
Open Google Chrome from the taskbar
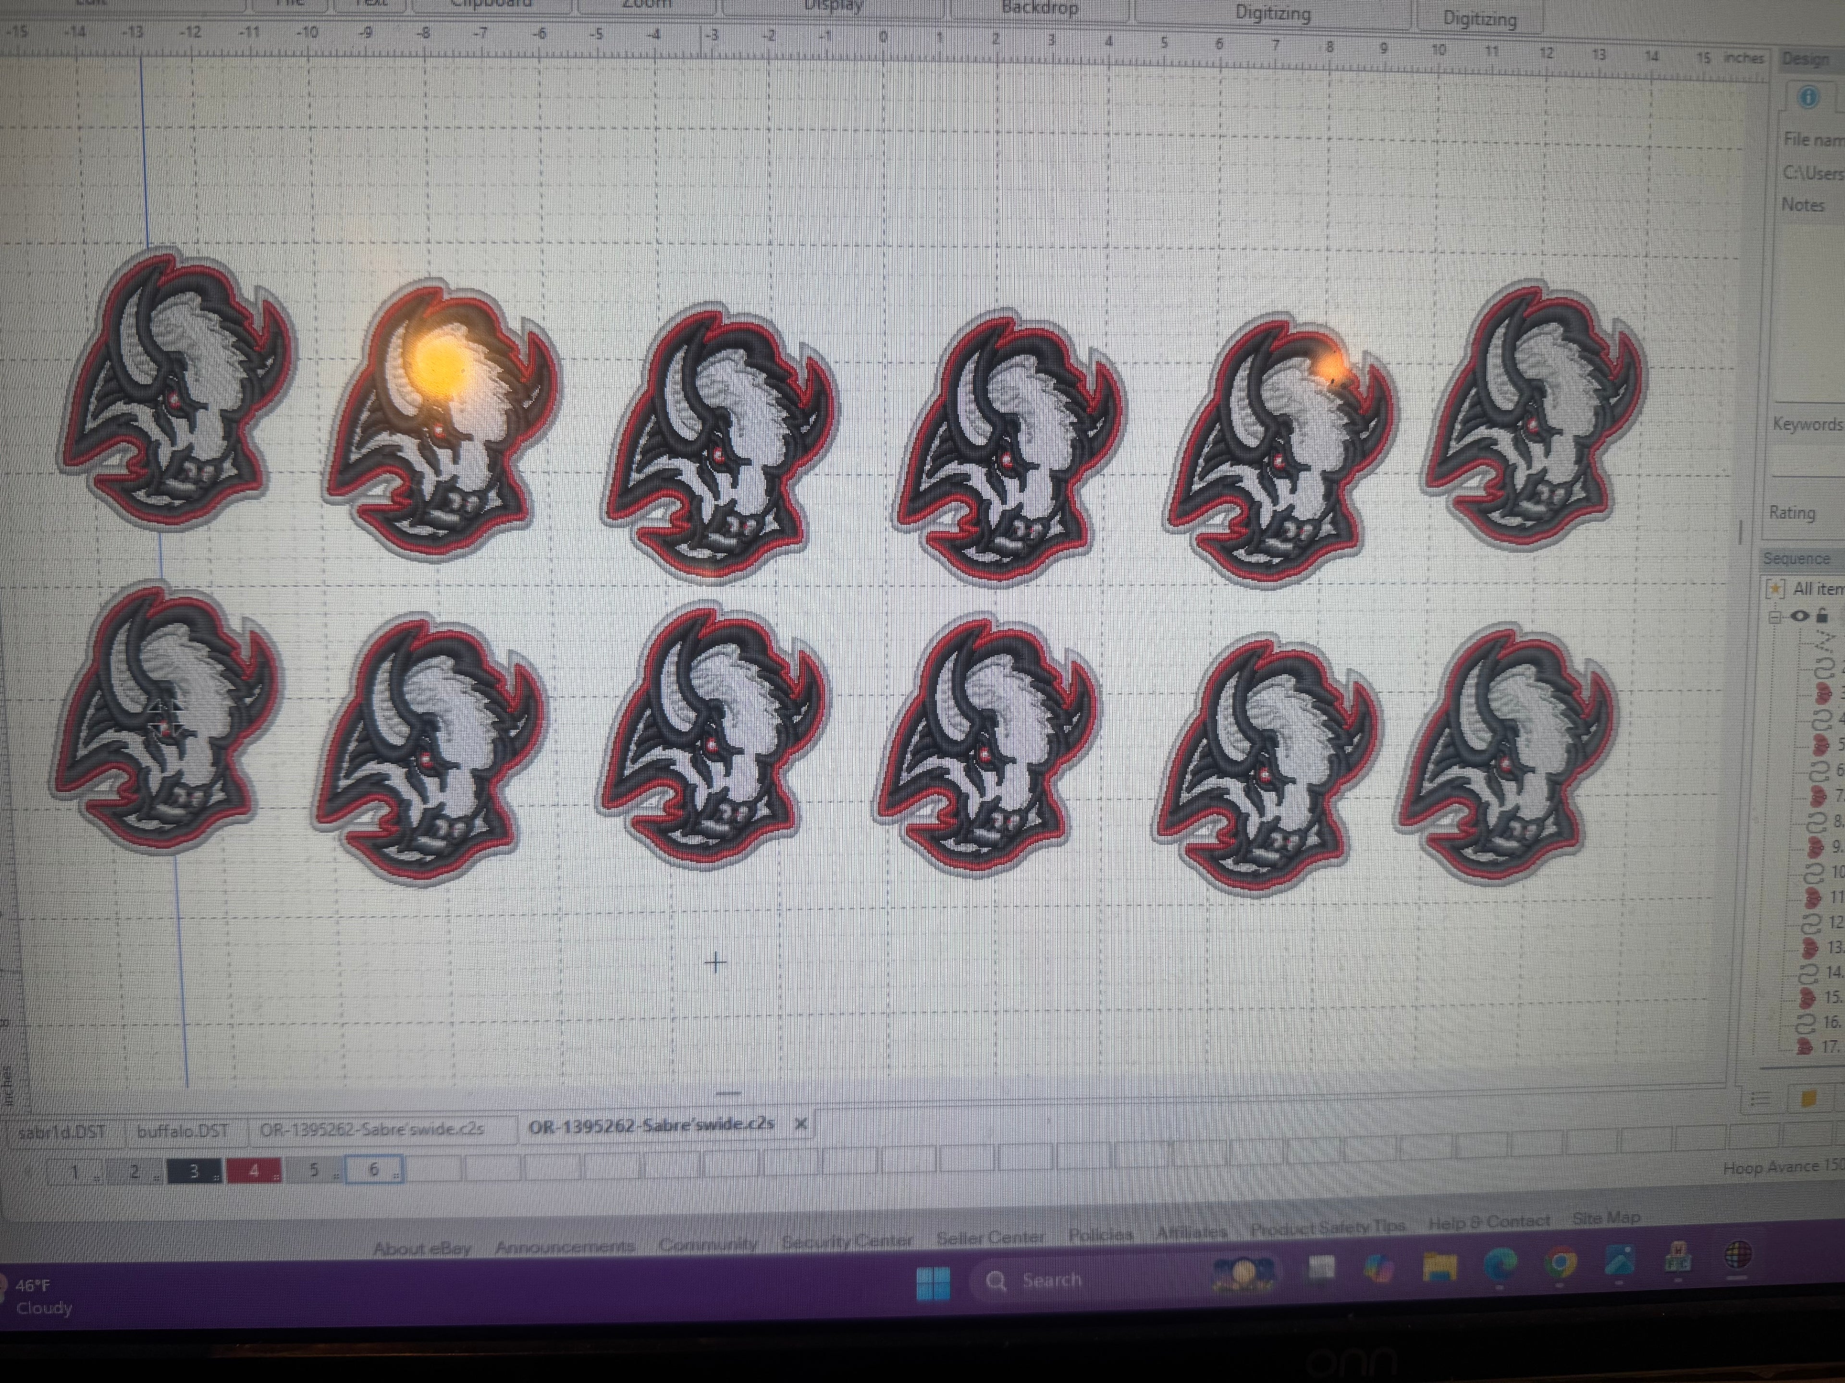pos(1560,1263)
